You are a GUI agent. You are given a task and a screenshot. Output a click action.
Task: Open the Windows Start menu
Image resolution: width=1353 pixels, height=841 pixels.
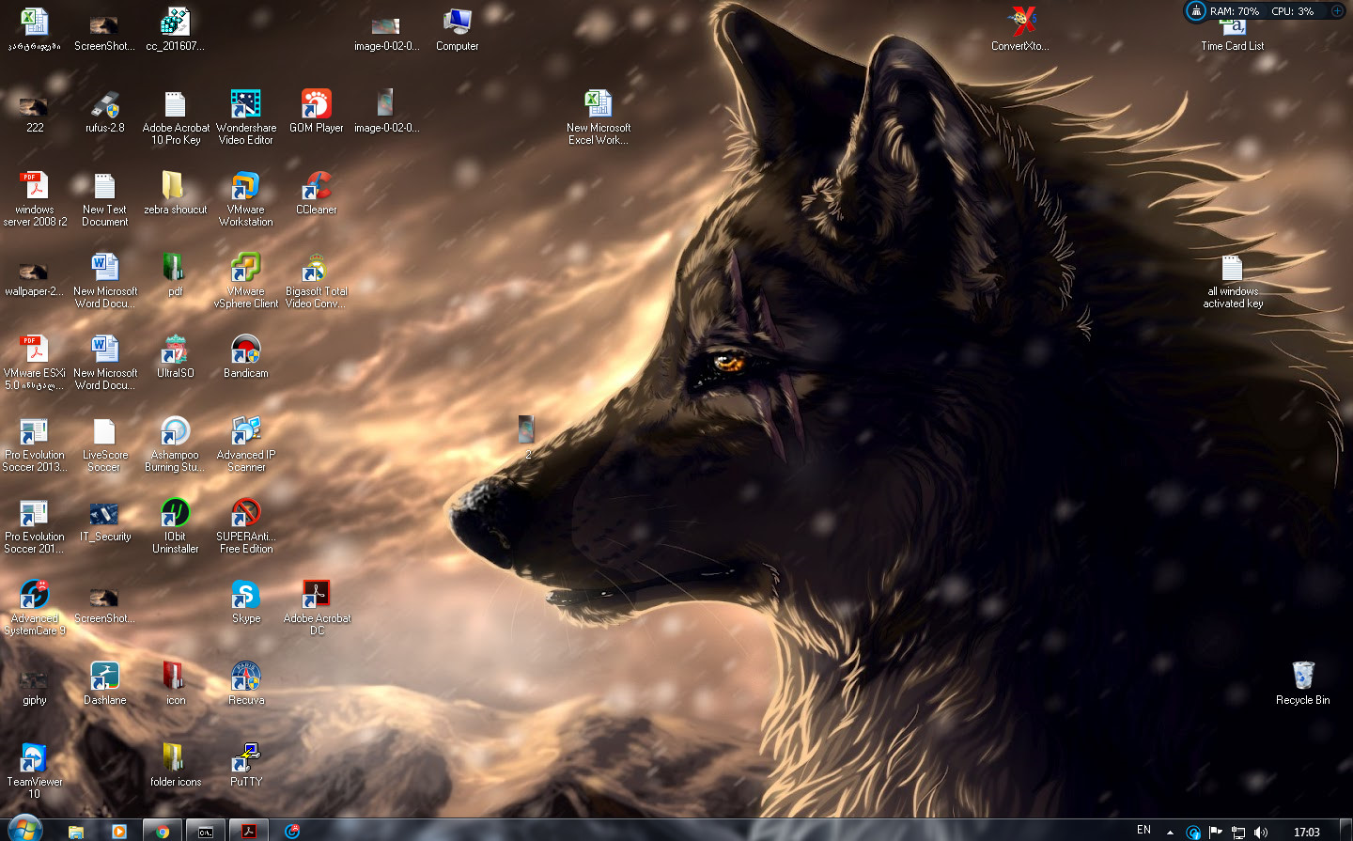pyautogui.click(x=24, y=830)
